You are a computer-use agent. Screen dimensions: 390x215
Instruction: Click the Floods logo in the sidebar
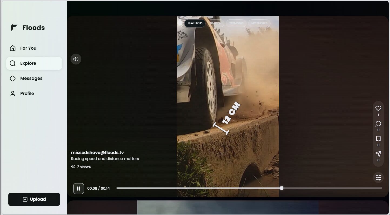(14, 28)
